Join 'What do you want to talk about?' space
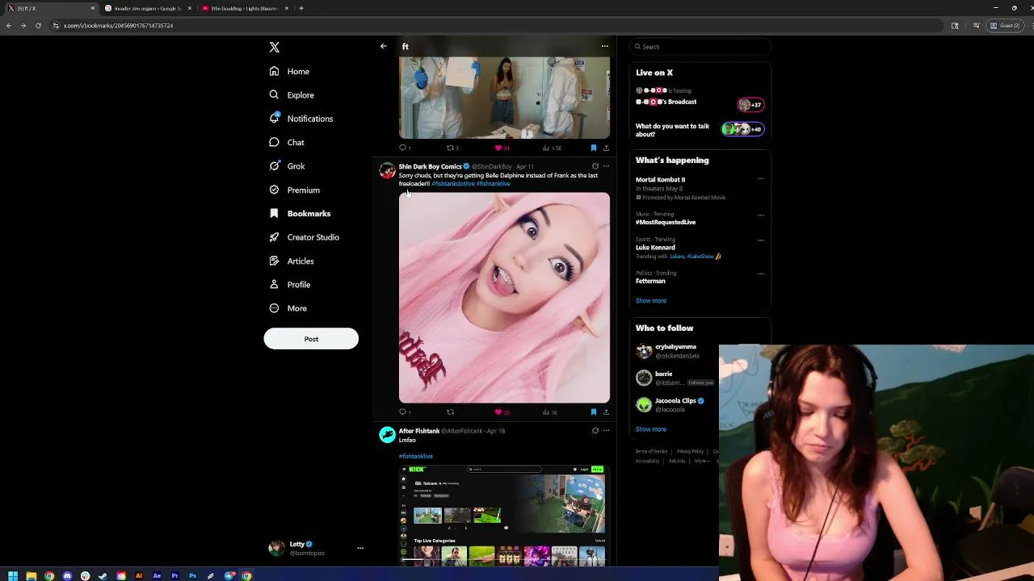Viewport: 1034px width, 581px height. pyautogui.click(x=742, y=129)
